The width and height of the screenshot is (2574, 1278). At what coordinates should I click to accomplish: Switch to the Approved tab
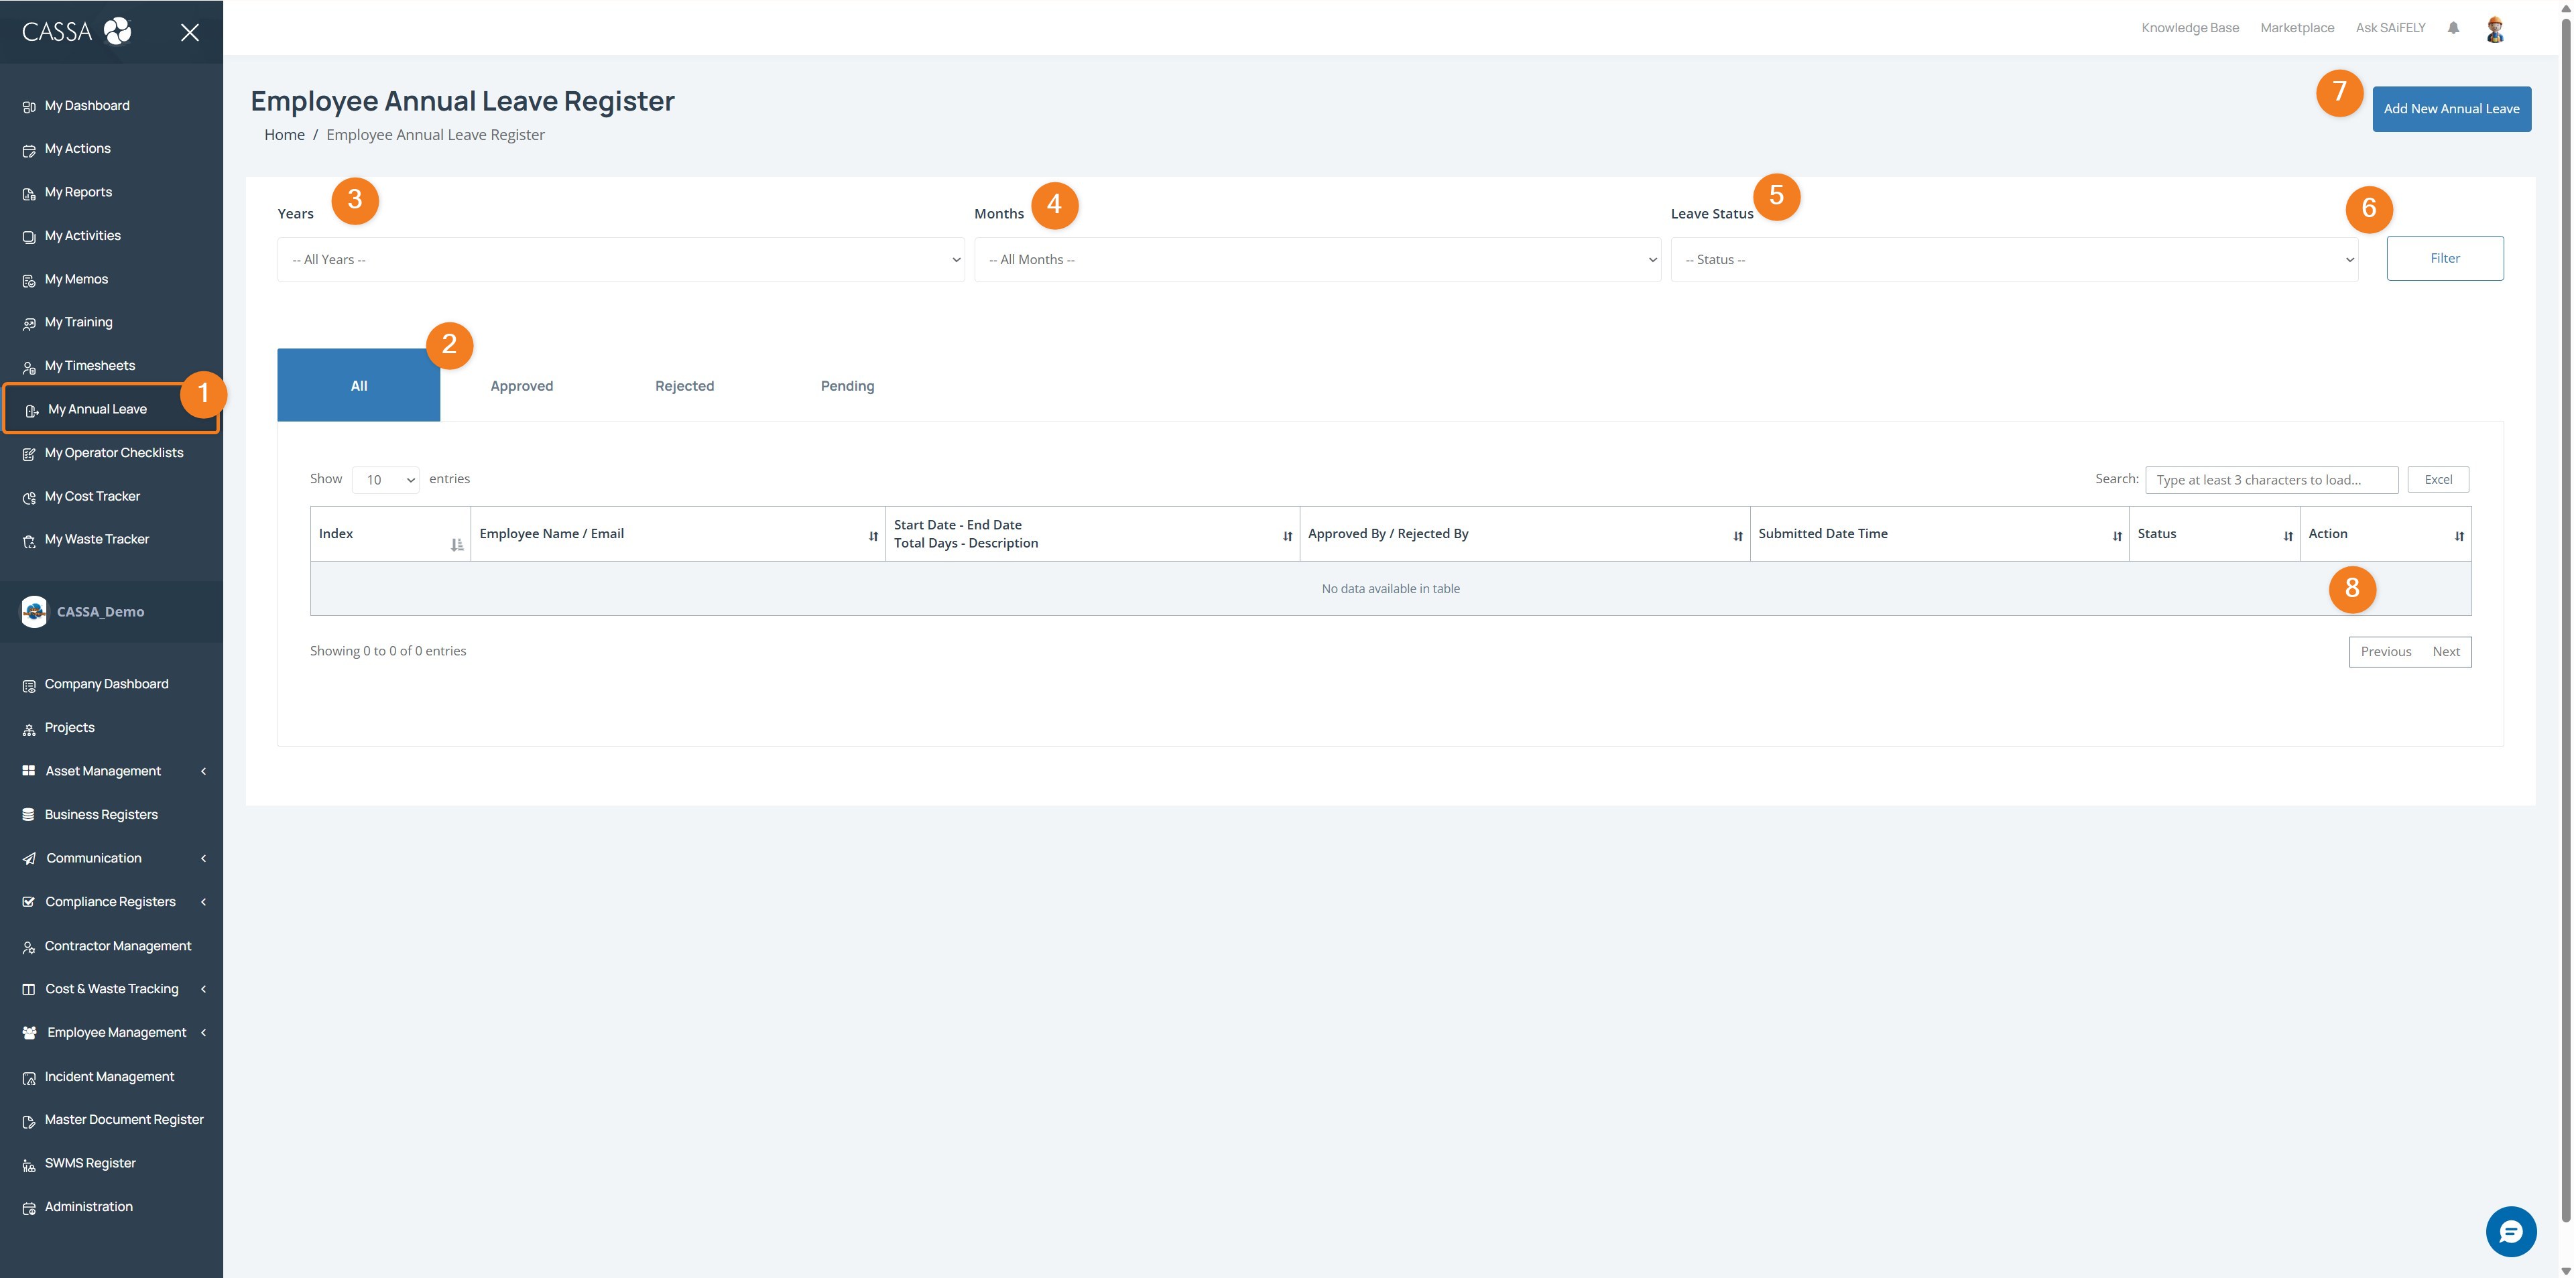522,386
